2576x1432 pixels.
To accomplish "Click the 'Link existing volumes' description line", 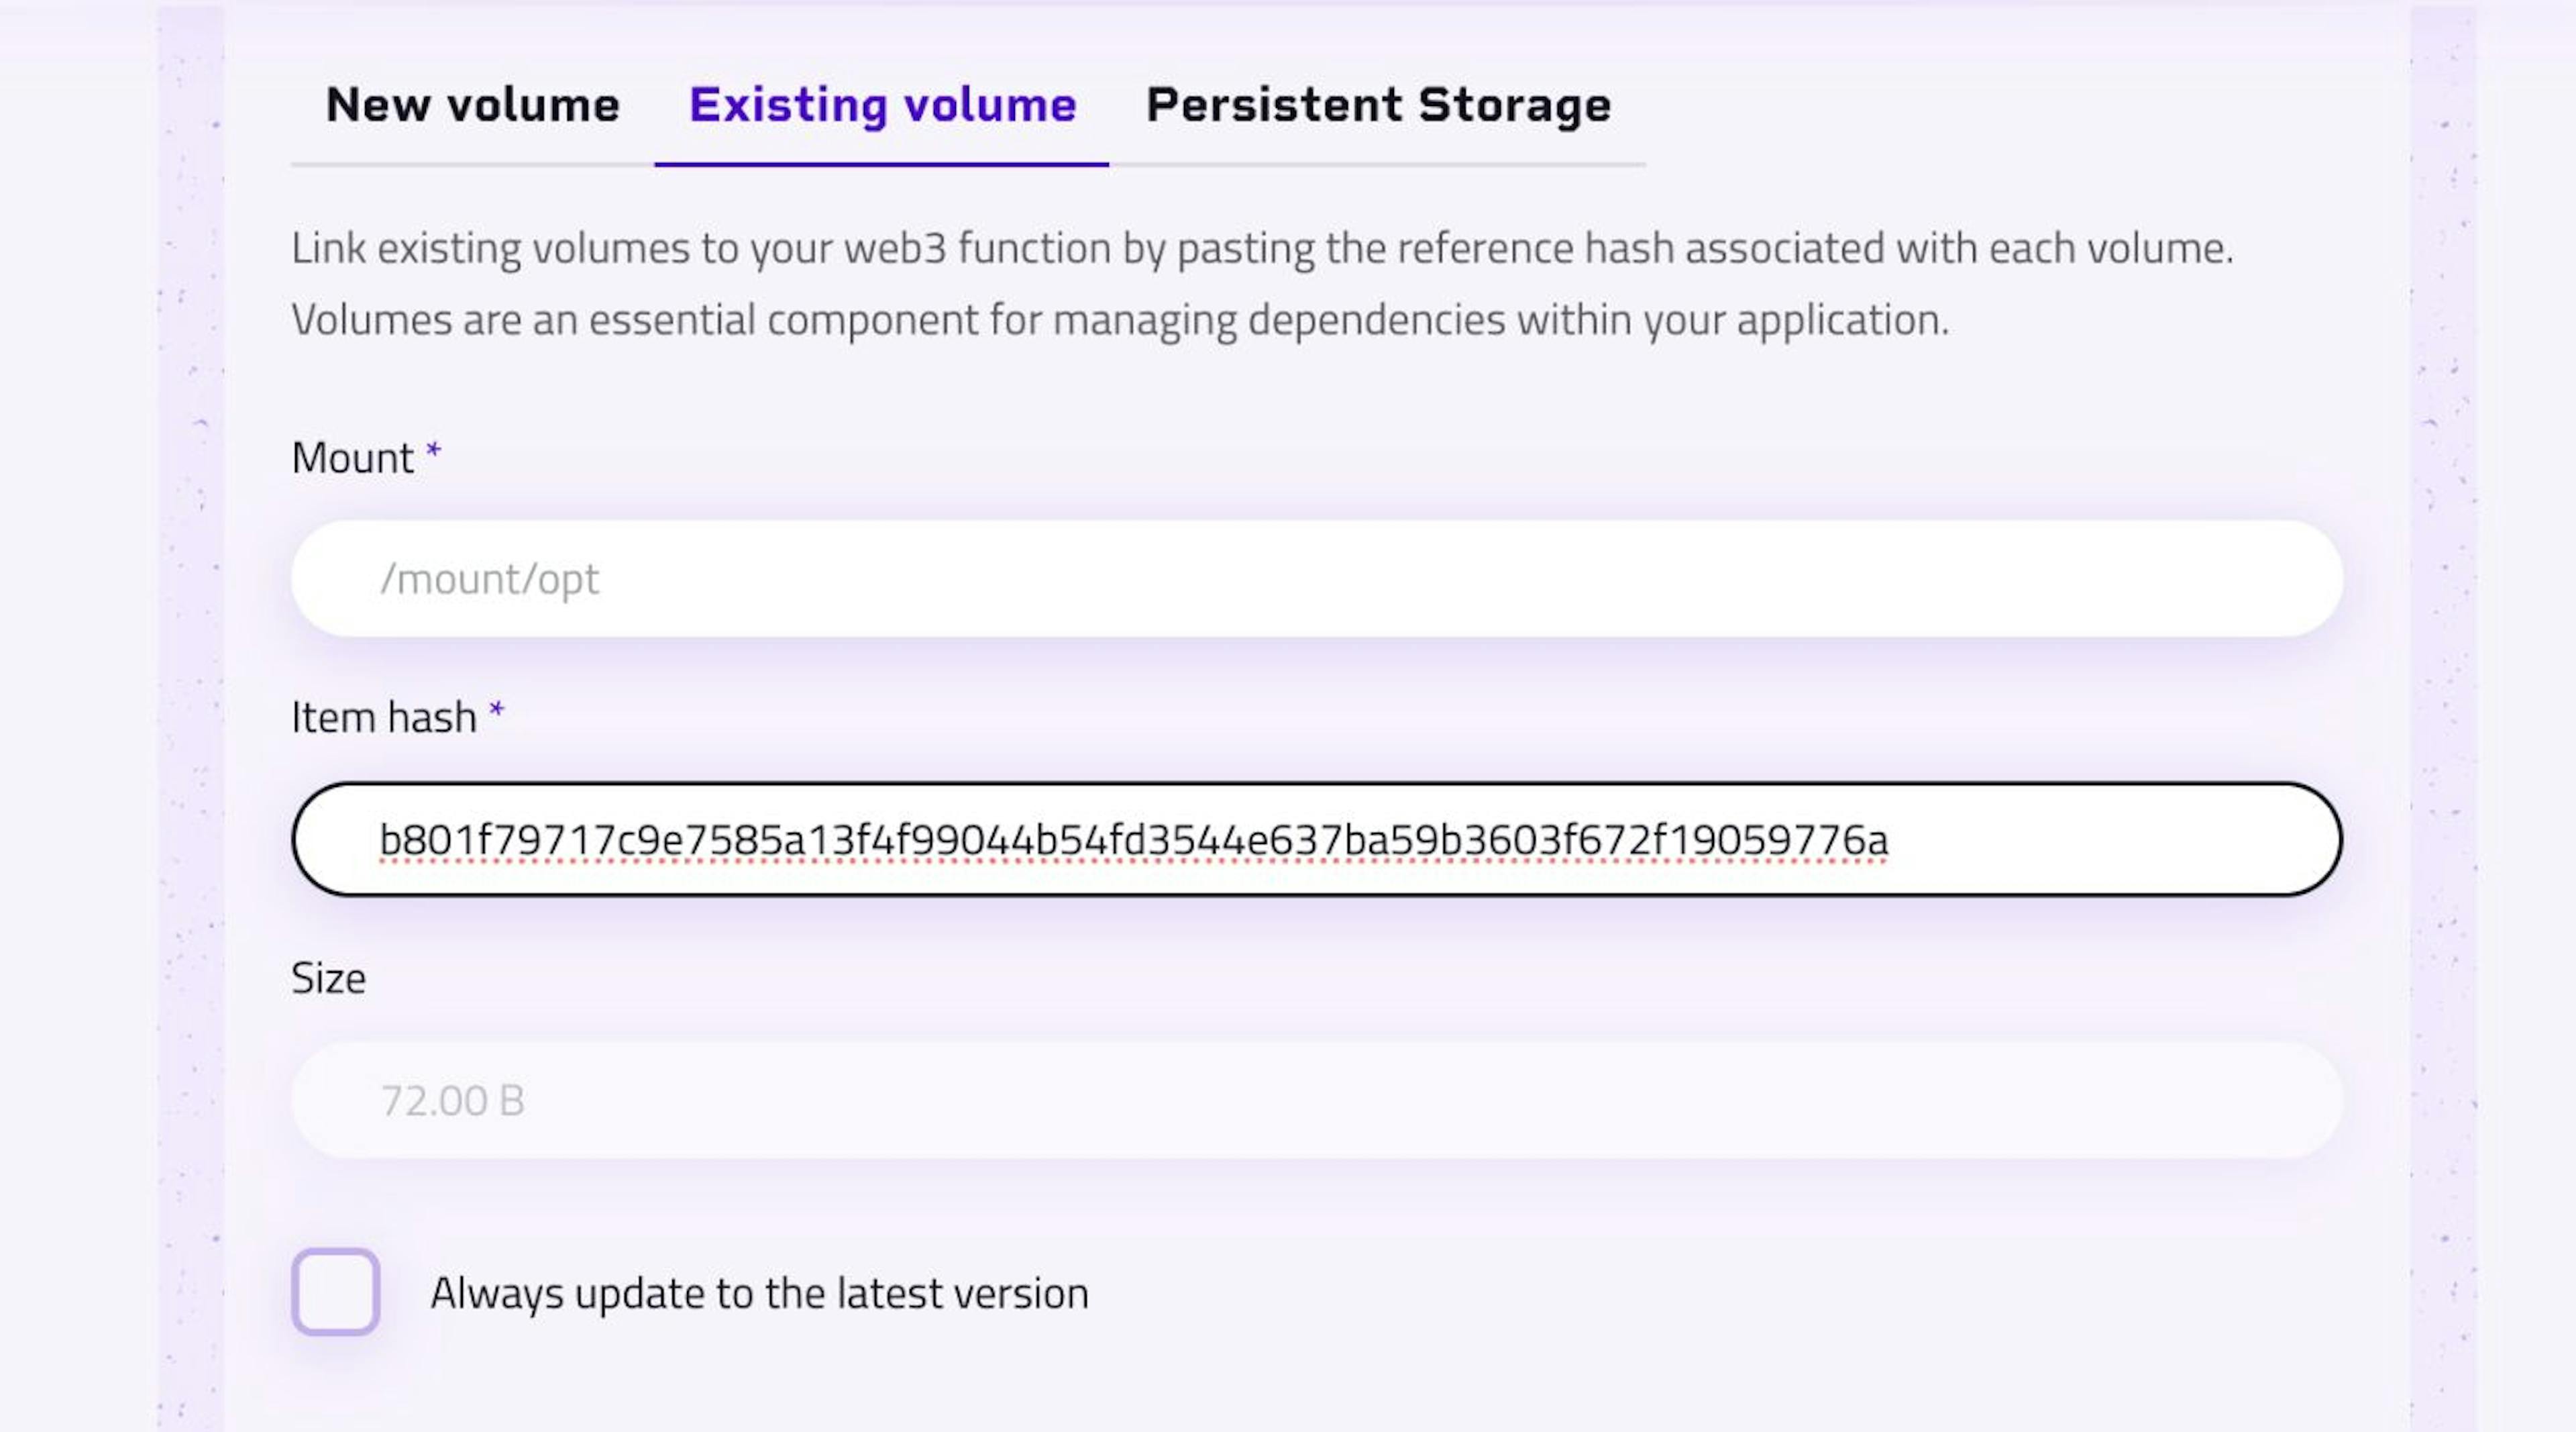I will pos(1261,248).
